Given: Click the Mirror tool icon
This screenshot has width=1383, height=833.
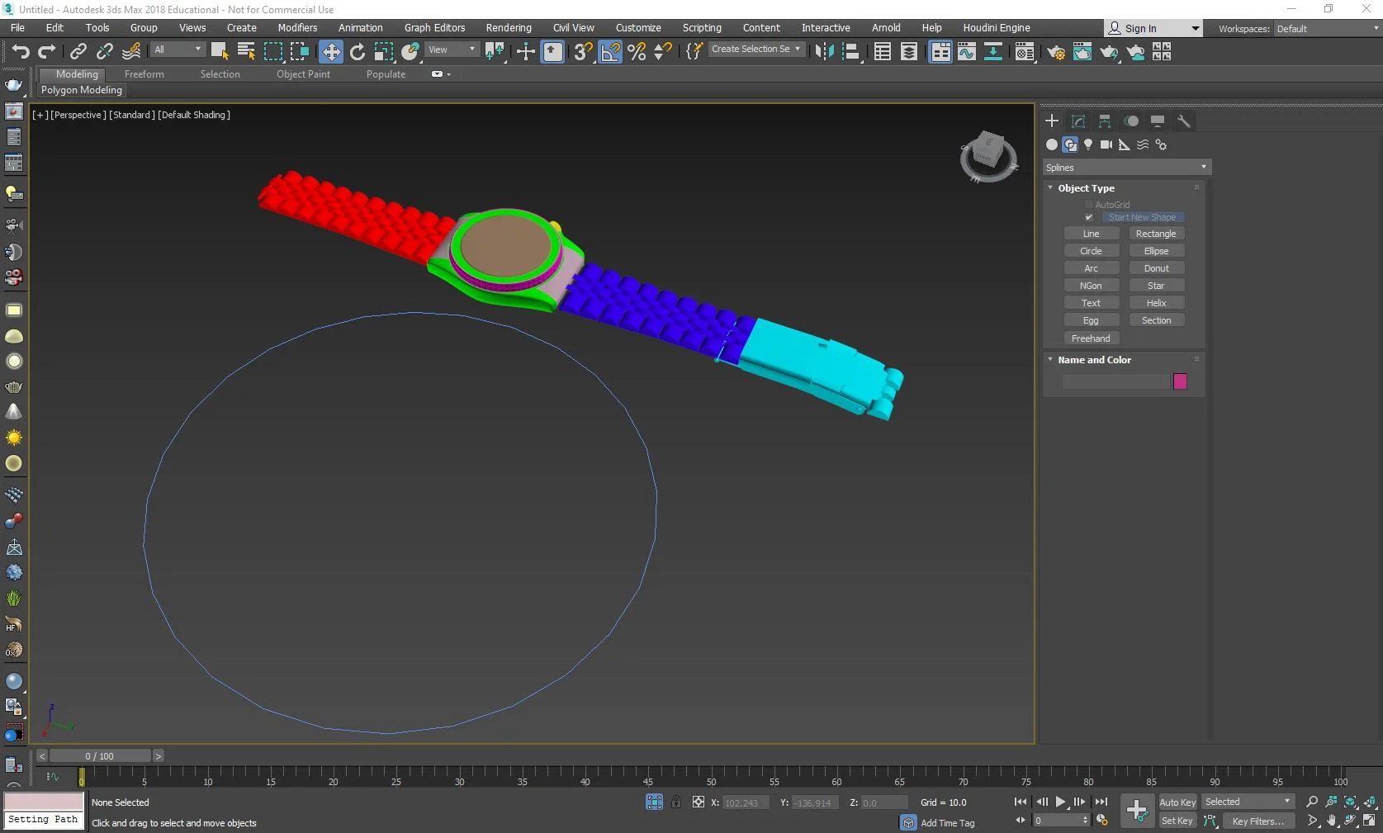Looking at the screenshot, I should point(824,52).
